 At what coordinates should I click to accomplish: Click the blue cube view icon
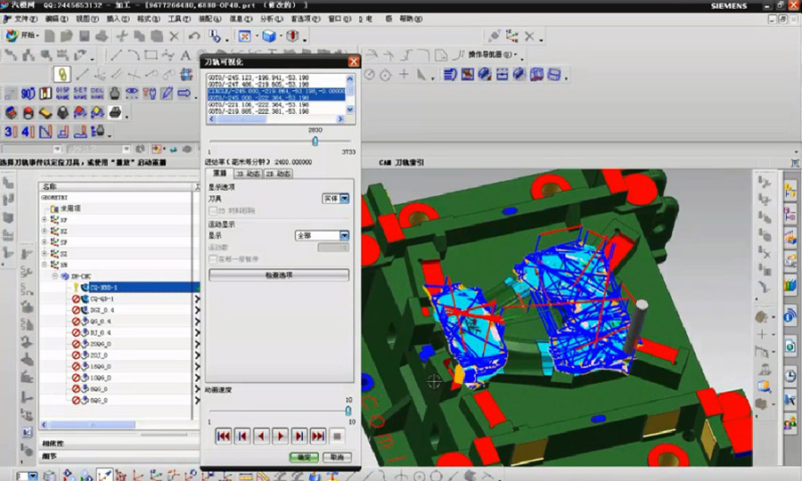pos(268,37)
